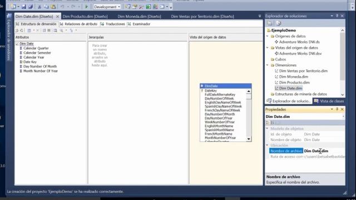356x200 pixels.
Task: Select the FullDateAlternateKey column in DimDate table
Action: click(220, 94)
